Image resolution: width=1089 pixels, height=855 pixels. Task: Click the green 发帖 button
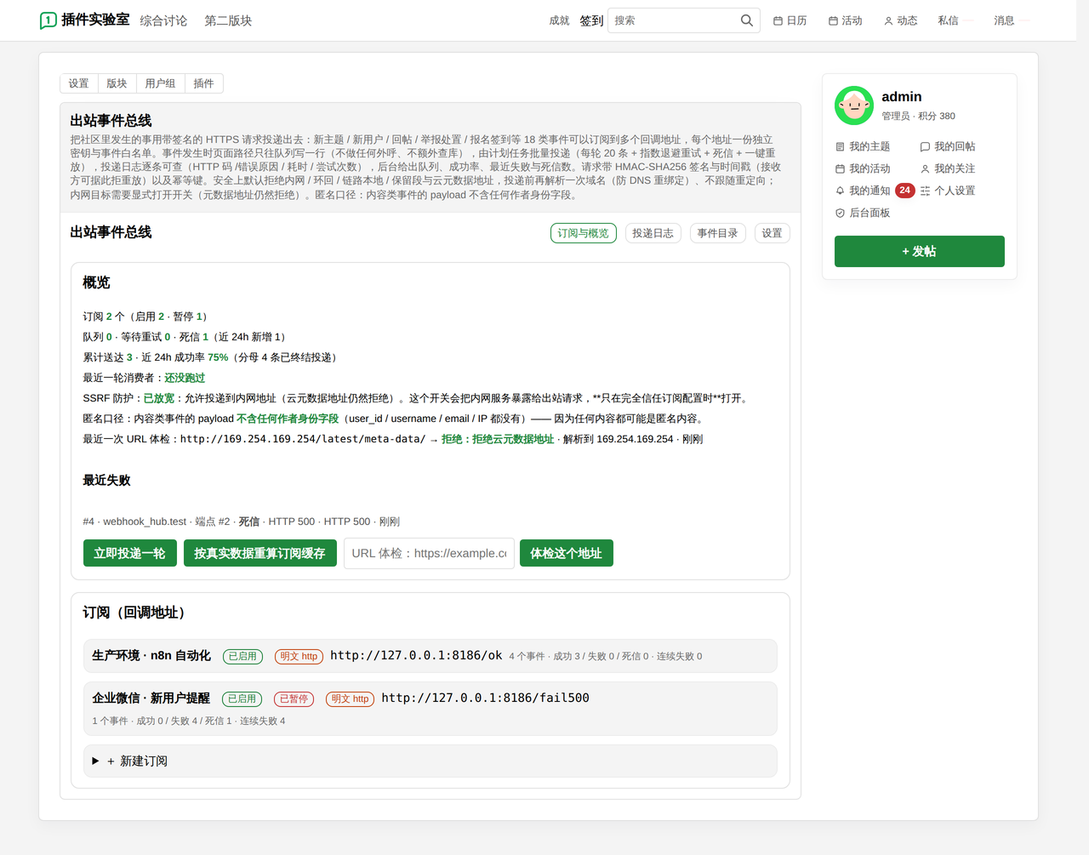point(919,251)
